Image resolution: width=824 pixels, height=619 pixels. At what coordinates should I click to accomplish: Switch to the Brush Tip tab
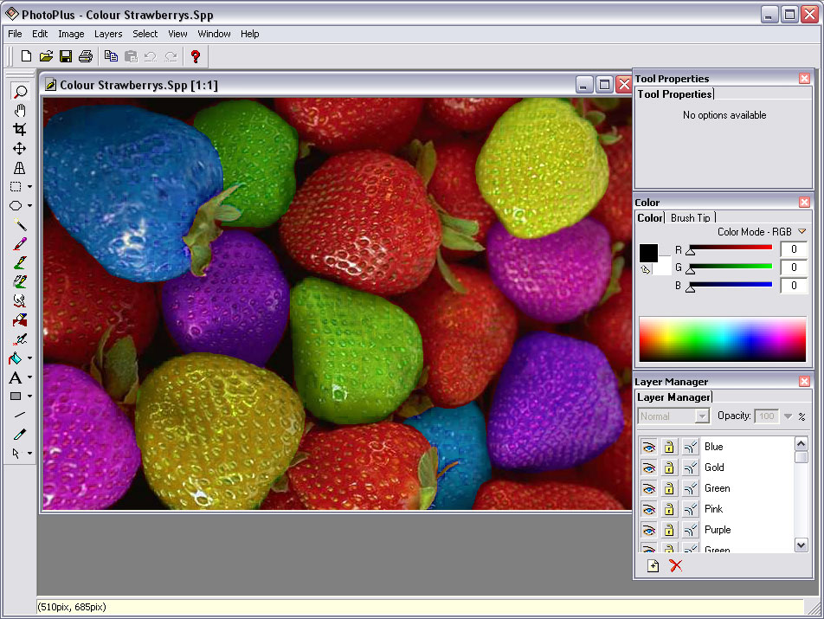690,217
